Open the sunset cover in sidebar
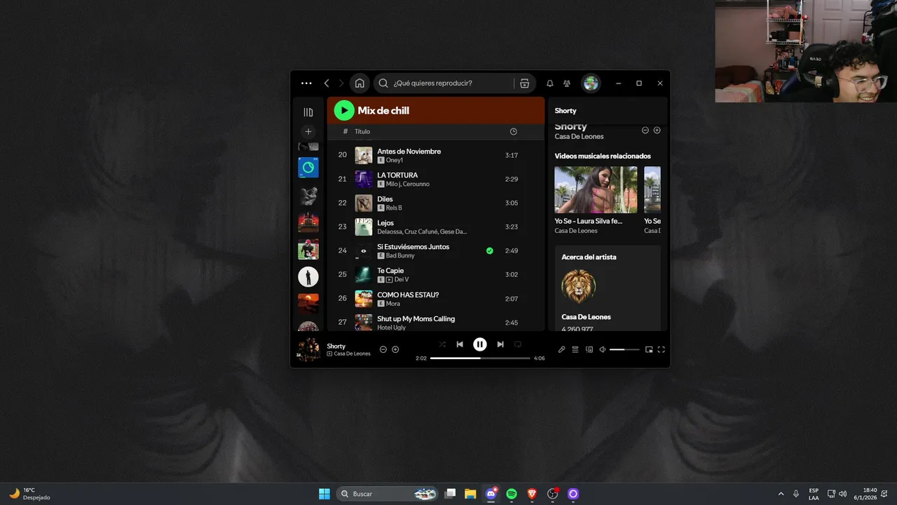The width and height of the screenshot is (897, 505). tap(308, 303)
